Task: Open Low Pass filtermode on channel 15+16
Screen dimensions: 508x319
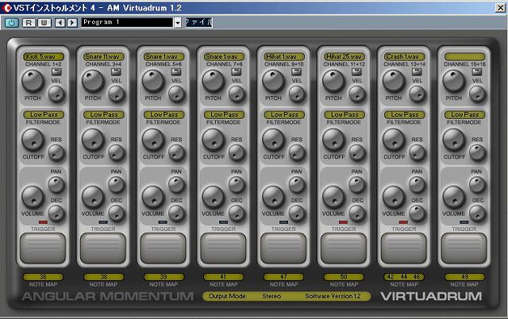Action: [x=464, y=114]
